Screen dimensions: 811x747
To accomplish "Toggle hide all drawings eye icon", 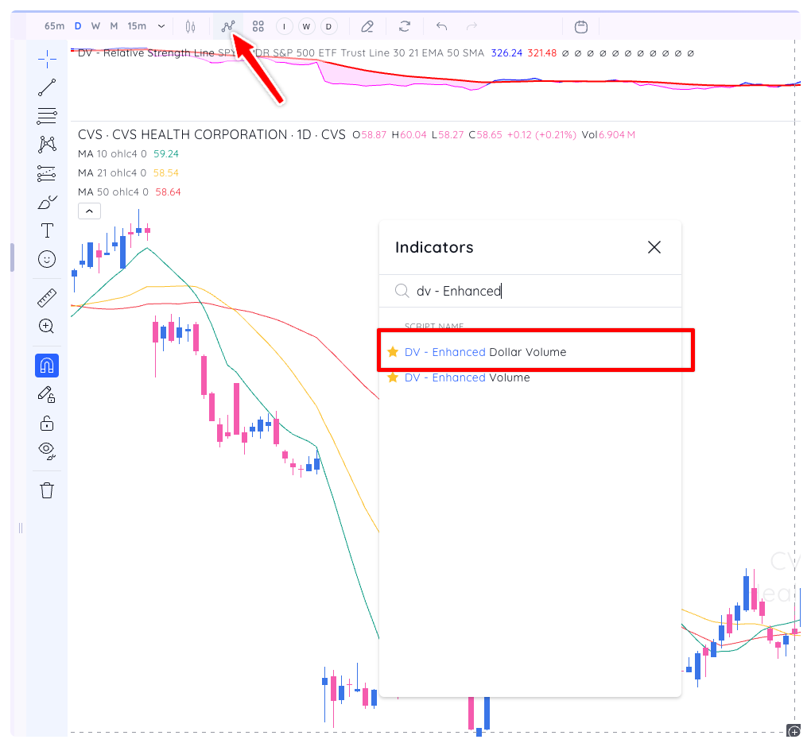I will point(47,451).
